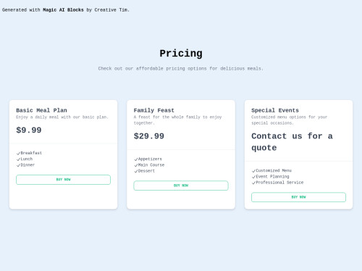Click the $9.99 price text

click(x=29, y=130)
